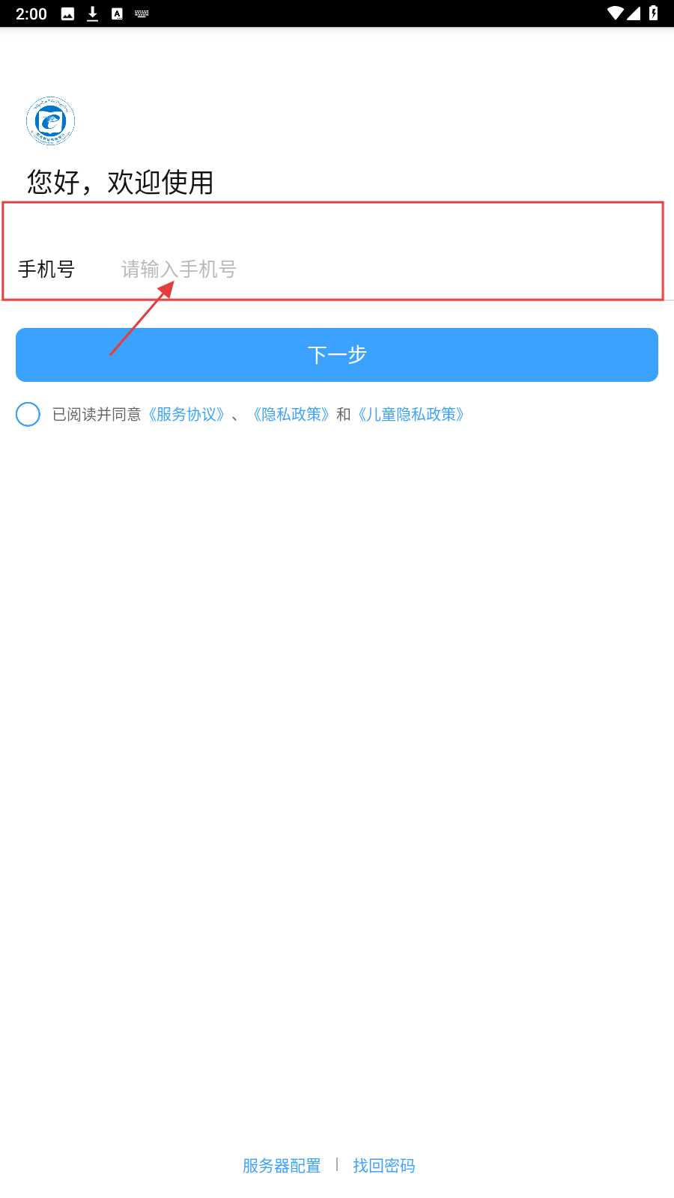Tap the 手机号 field label
Screen dimensions: 674x1198
(46, 269)
